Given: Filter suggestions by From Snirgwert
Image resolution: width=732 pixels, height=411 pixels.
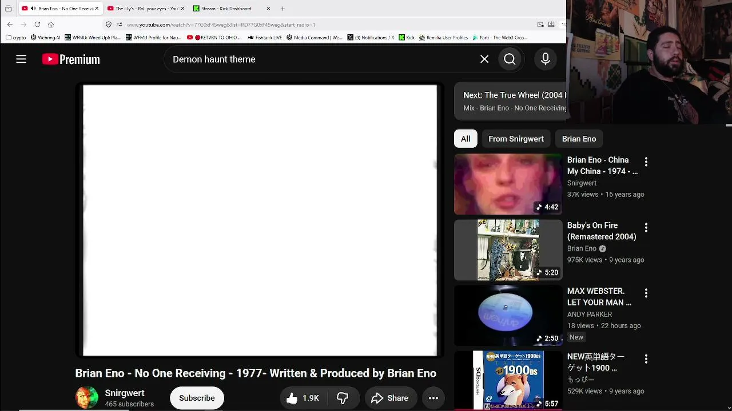Looking at the screenshot, I should coord(516,139).
